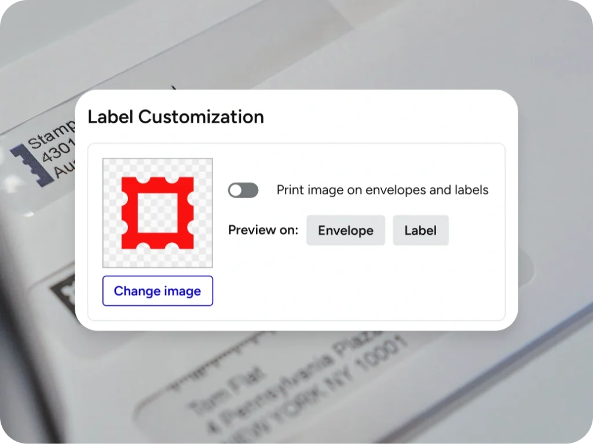The image size is (593, 444).
Task: Click the "Print image on envelopes and labels" text
Action: [x=382, y=190]
